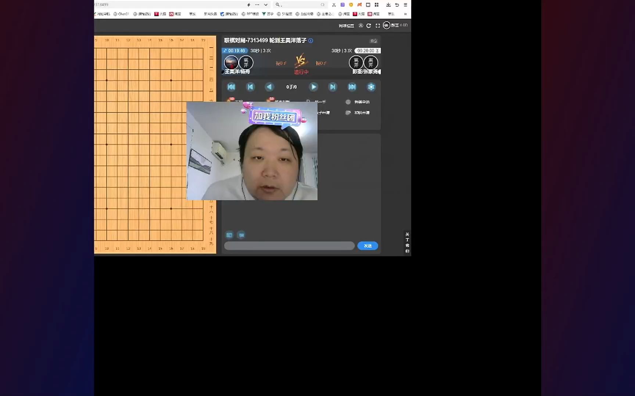The width and height of the screenshot is (635, 396).
Task: Place a stone on the lower-right star point
Action: (x=171, y=209)
